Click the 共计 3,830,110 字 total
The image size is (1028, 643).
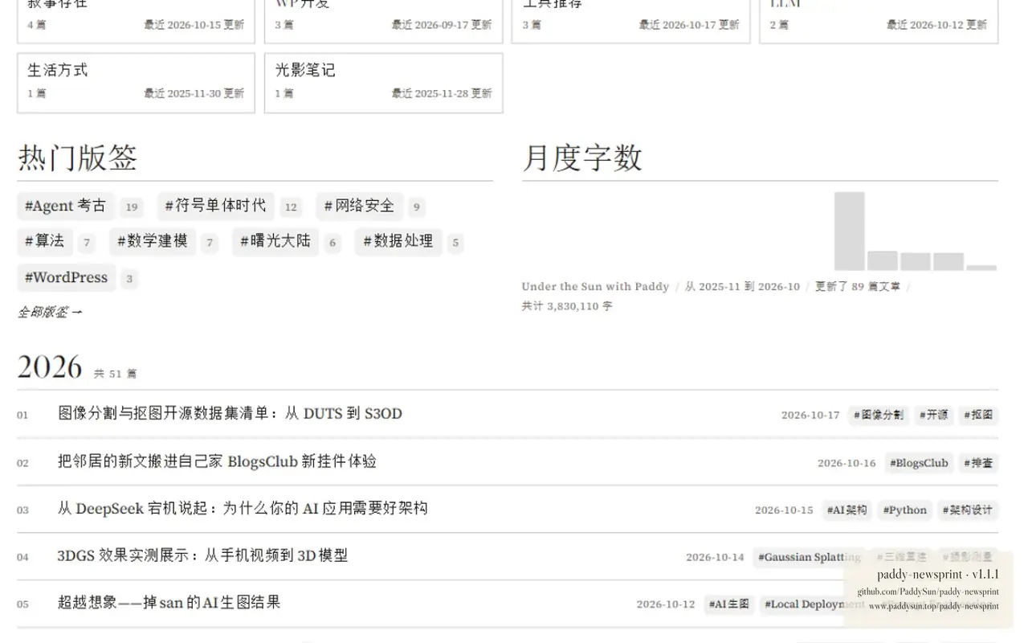point(567,306)
